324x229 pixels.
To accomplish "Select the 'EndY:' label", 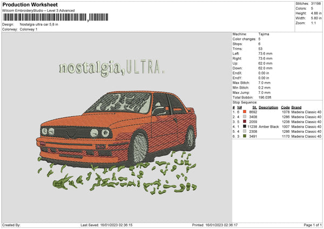I will point(237,78).
